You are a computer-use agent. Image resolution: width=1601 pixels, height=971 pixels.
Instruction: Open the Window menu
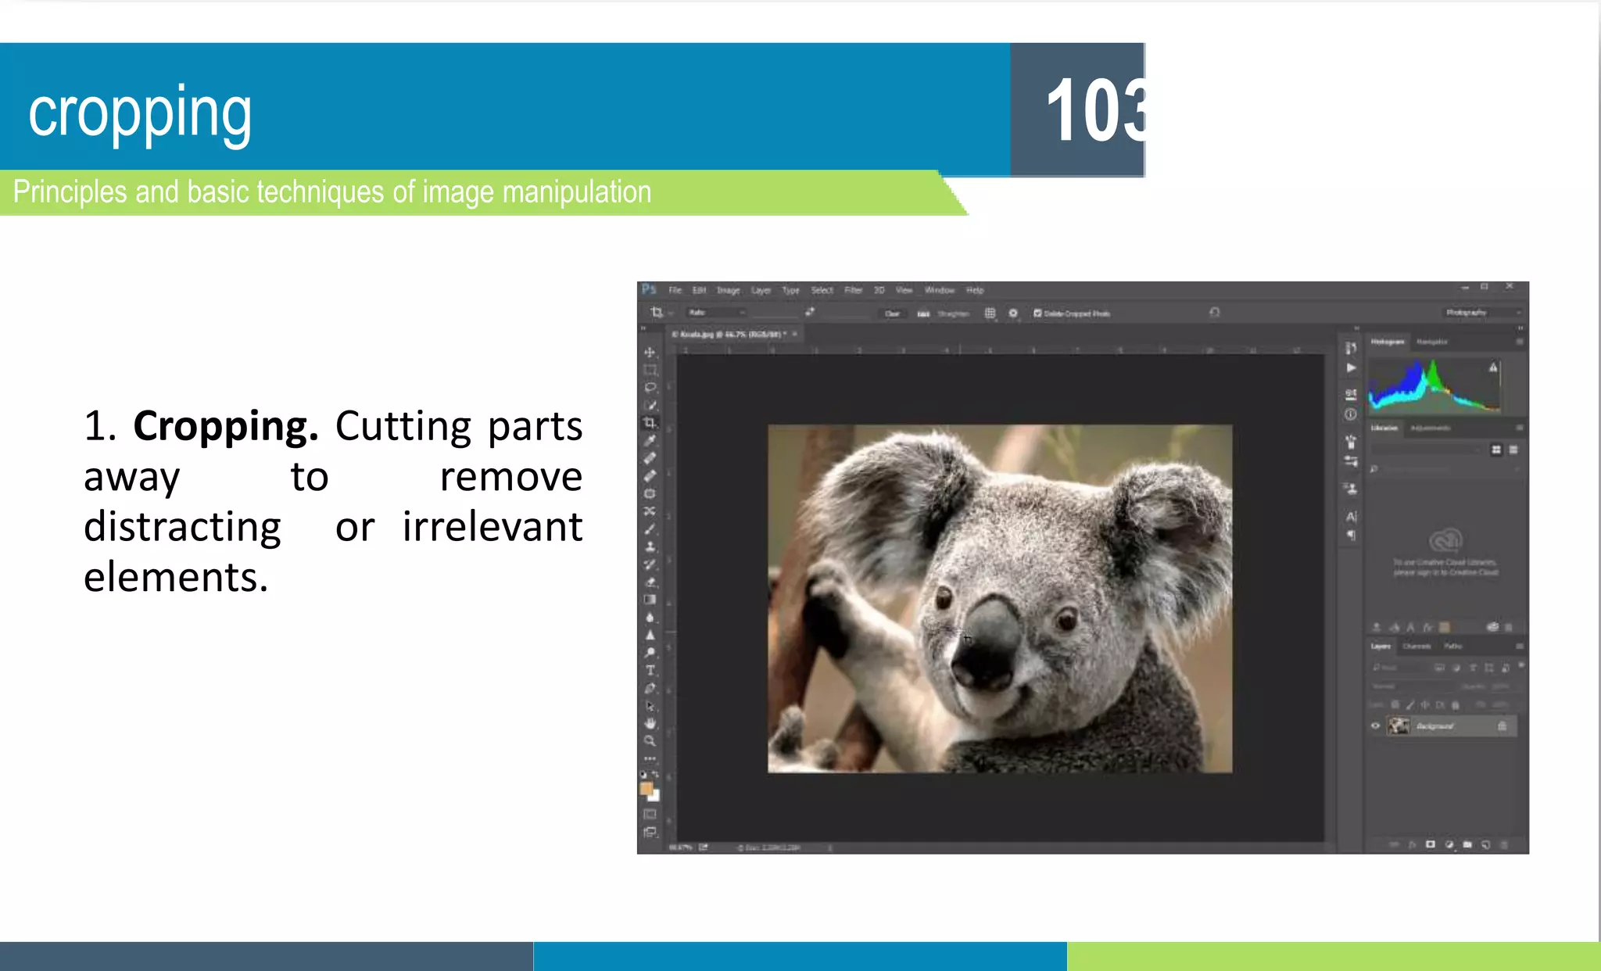940,290
